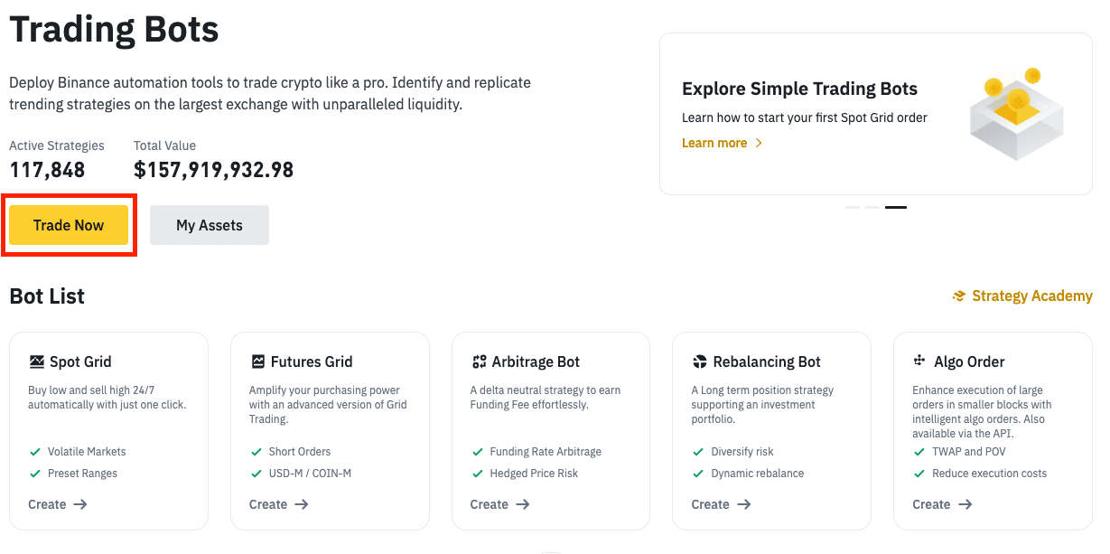Viewport: 1110px width, 554px height.
Task: Create a Futures Grid bot
Action: 279,504
